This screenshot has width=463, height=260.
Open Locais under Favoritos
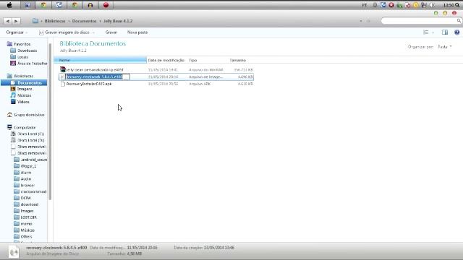coord(22,57)
